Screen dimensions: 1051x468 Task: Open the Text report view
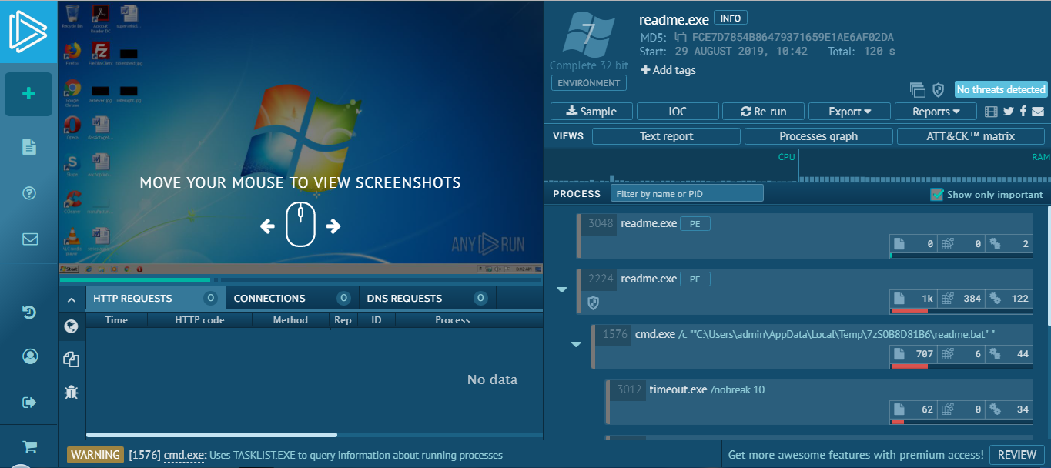click(x=666, y=136)
